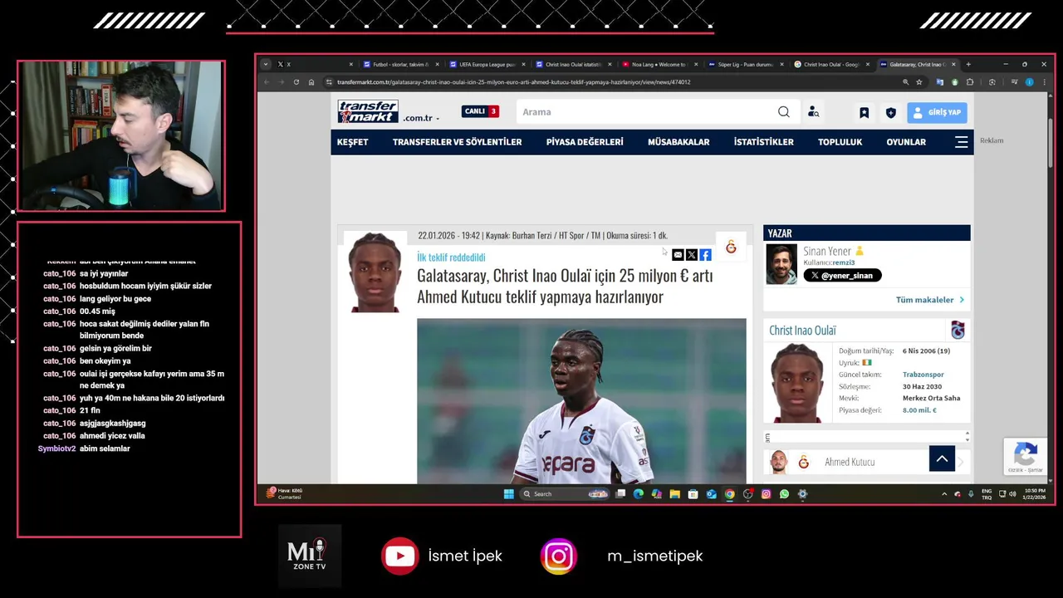
Task: Share article on X icon
Action: (x=691, y=255)
